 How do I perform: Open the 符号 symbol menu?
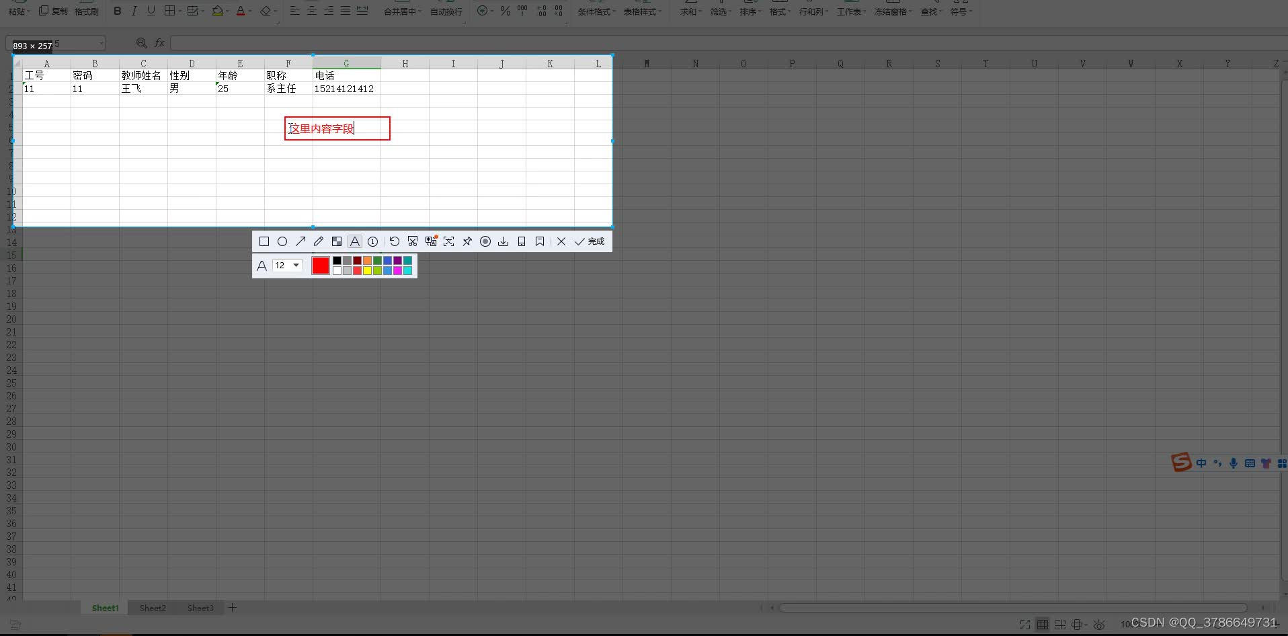(x=961, y=11)
